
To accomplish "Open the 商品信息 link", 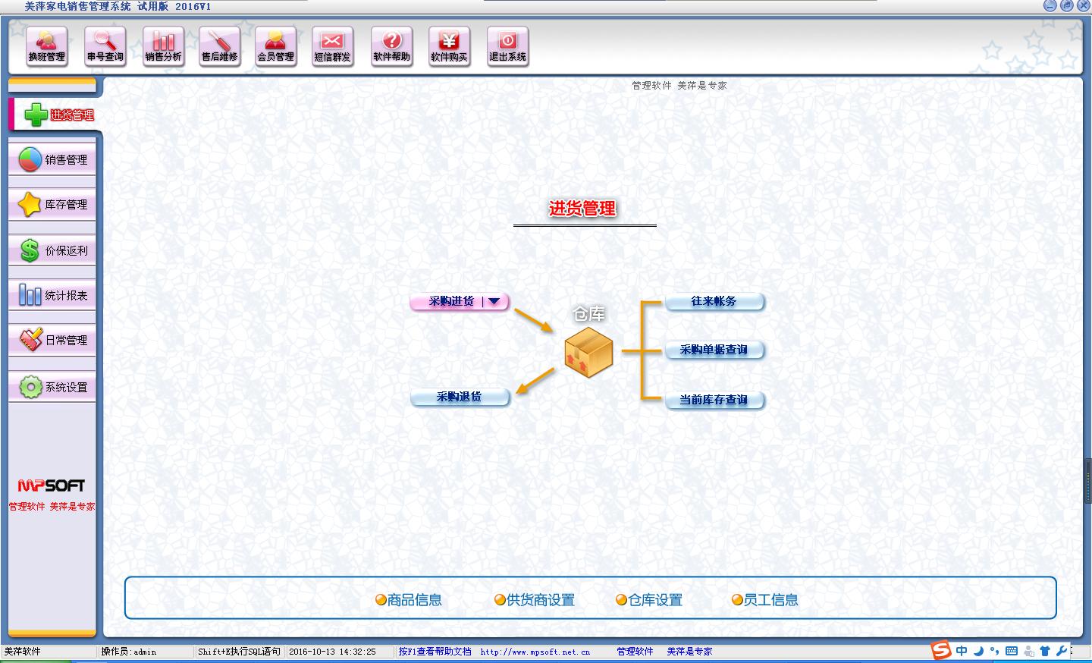I will click(x=409, y=600).
